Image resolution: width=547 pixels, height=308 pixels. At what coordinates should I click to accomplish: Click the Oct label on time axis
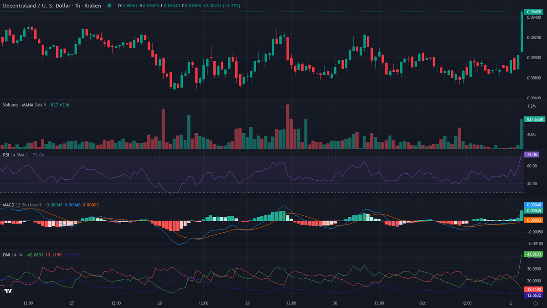(423, 303)
